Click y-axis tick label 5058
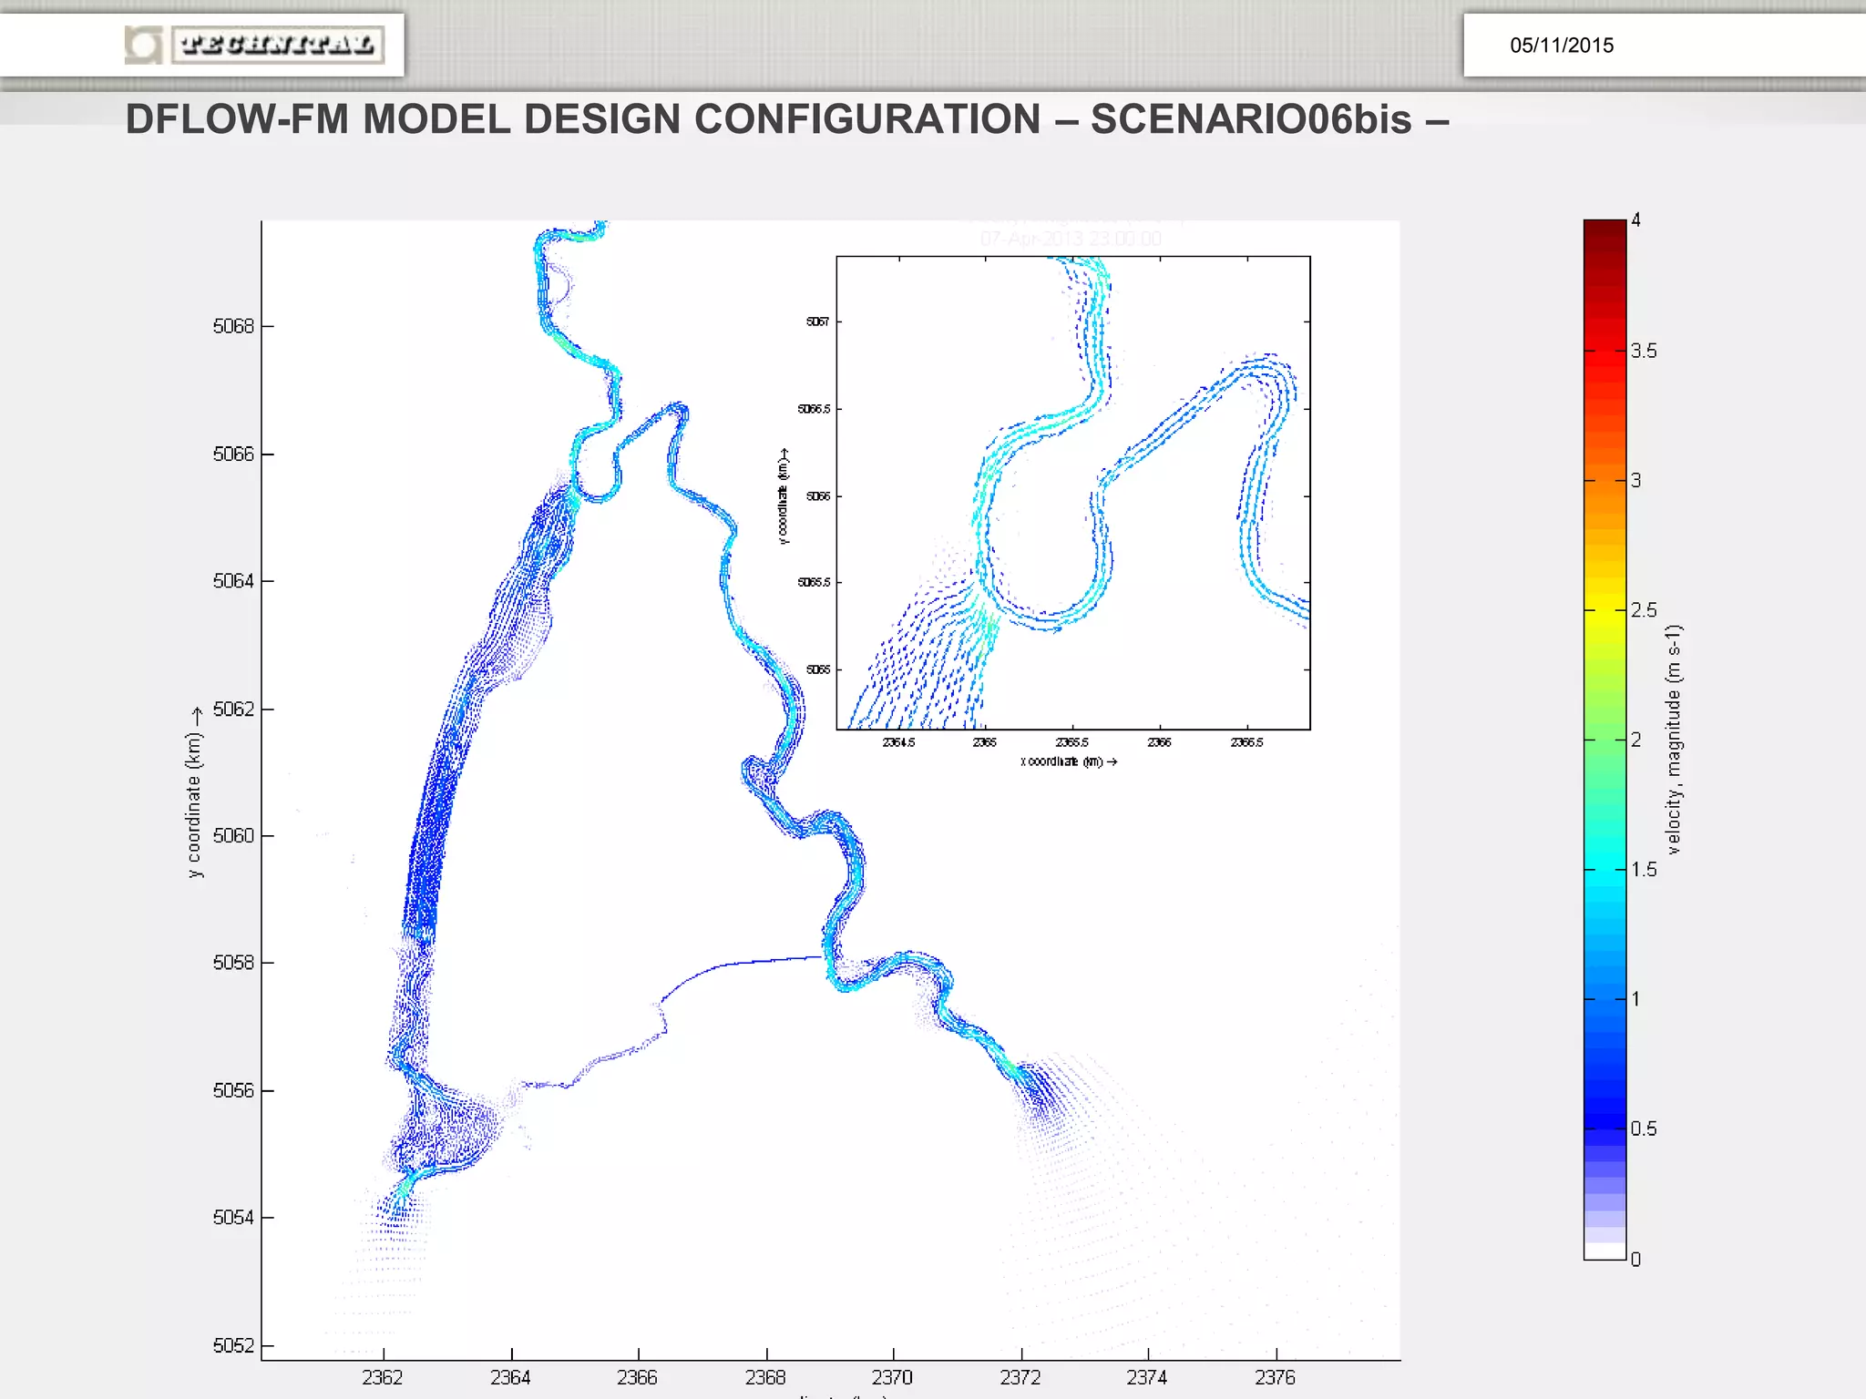The height and width of the screenshot is (1399, 1866). 233,963
